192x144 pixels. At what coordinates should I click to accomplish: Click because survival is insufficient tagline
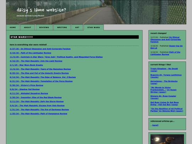tap(30, 16)
